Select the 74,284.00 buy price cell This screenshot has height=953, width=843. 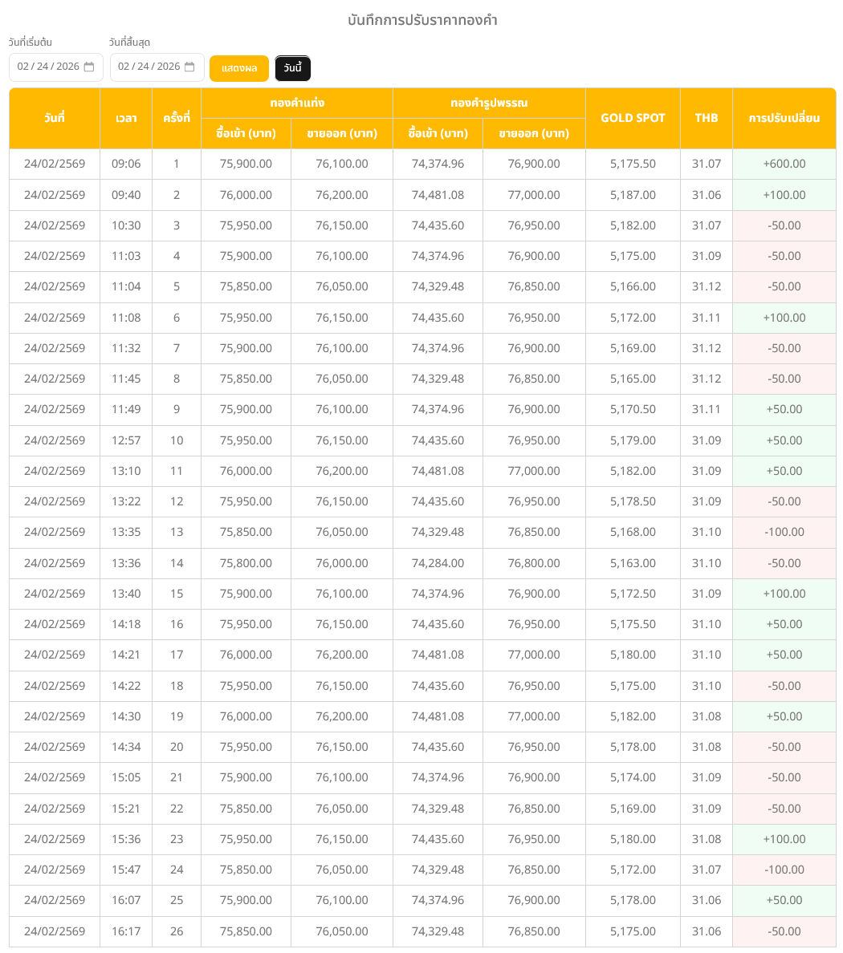(x=438, y=563)
